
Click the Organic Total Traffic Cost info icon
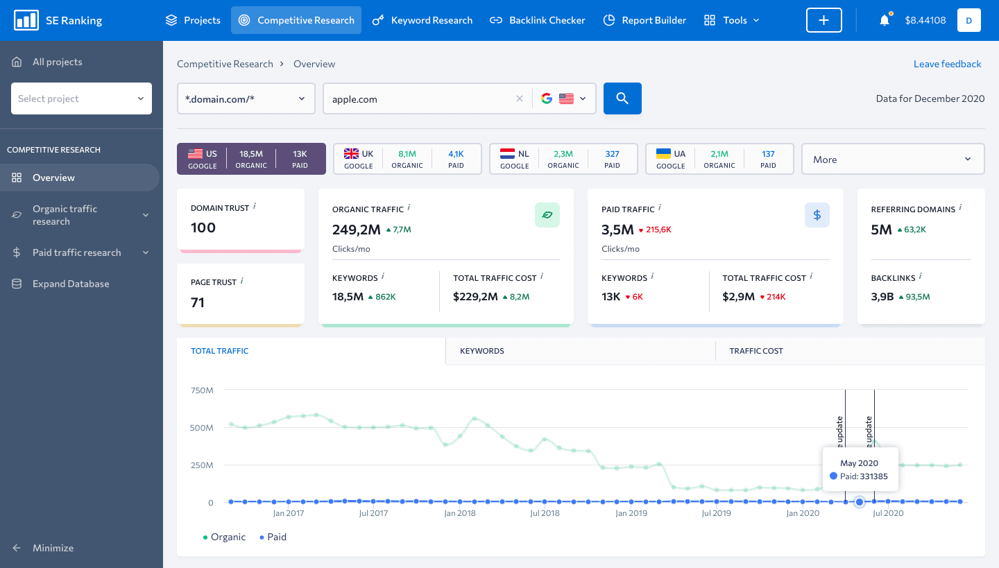pyautogui.click(x=542, y=276)
